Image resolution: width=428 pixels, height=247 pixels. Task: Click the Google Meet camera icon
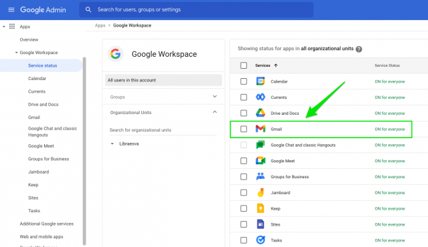click(260, 161)
